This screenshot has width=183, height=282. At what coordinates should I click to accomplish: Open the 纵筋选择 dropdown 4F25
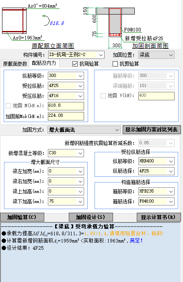pyautogui.click(x=156, y=171)
